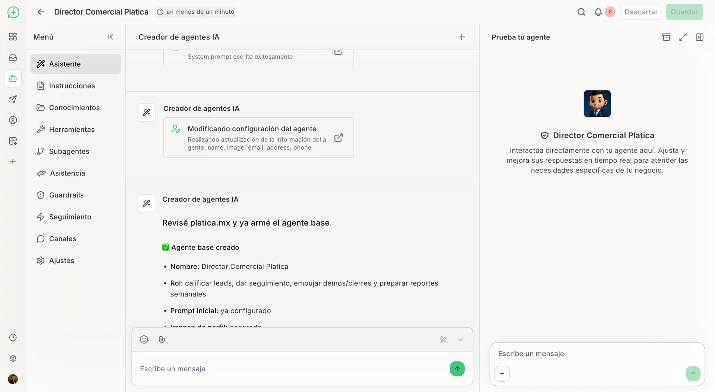715x392 pixels.
Task: Open the archive icon in Prueba tu agente
Action: [x=666, y=37]
